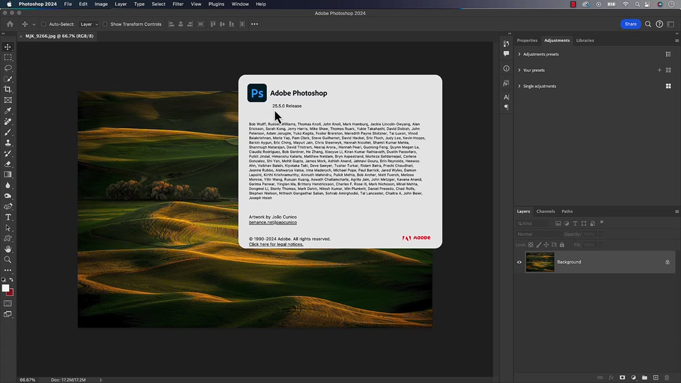Open the Character panel 'A' icon
681x383 pixels.
tap(506, 97)
